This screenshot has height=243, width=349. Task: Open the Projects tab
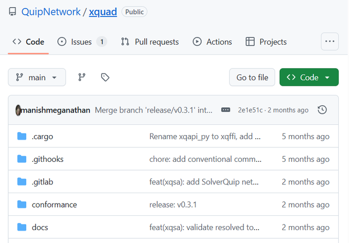pos(266,42)
